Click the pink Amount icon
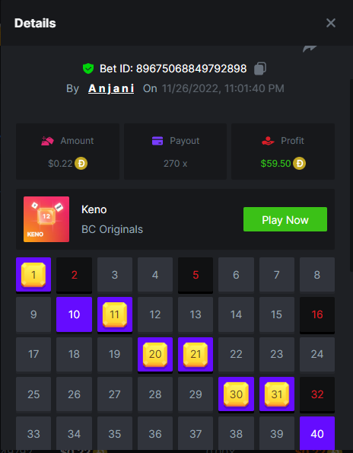Screen dimensions: 353x453 coord(47,141)
